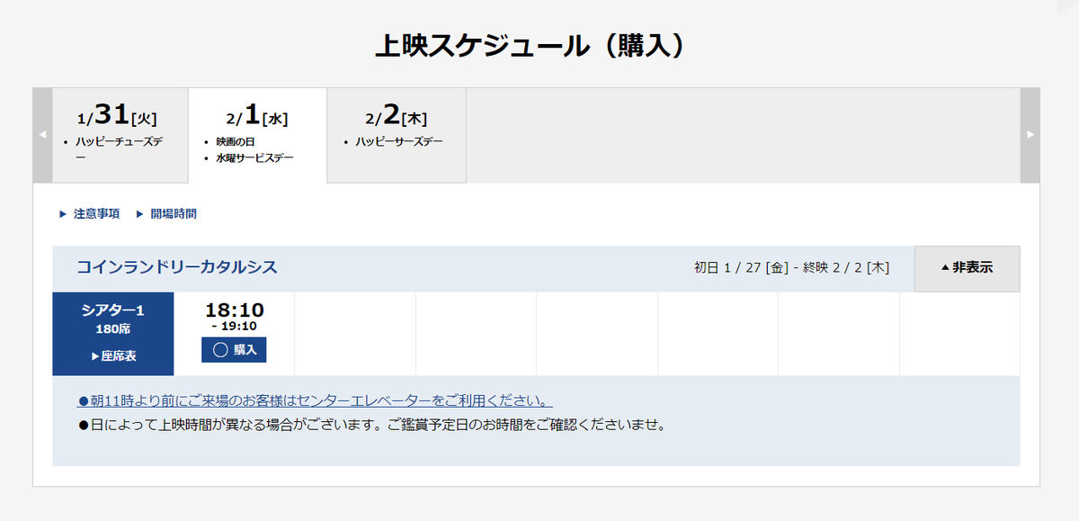Viewport: 1079px width, 521px height.
Task: Purchase tickets for the 18:10 showing
Action: 234,350
